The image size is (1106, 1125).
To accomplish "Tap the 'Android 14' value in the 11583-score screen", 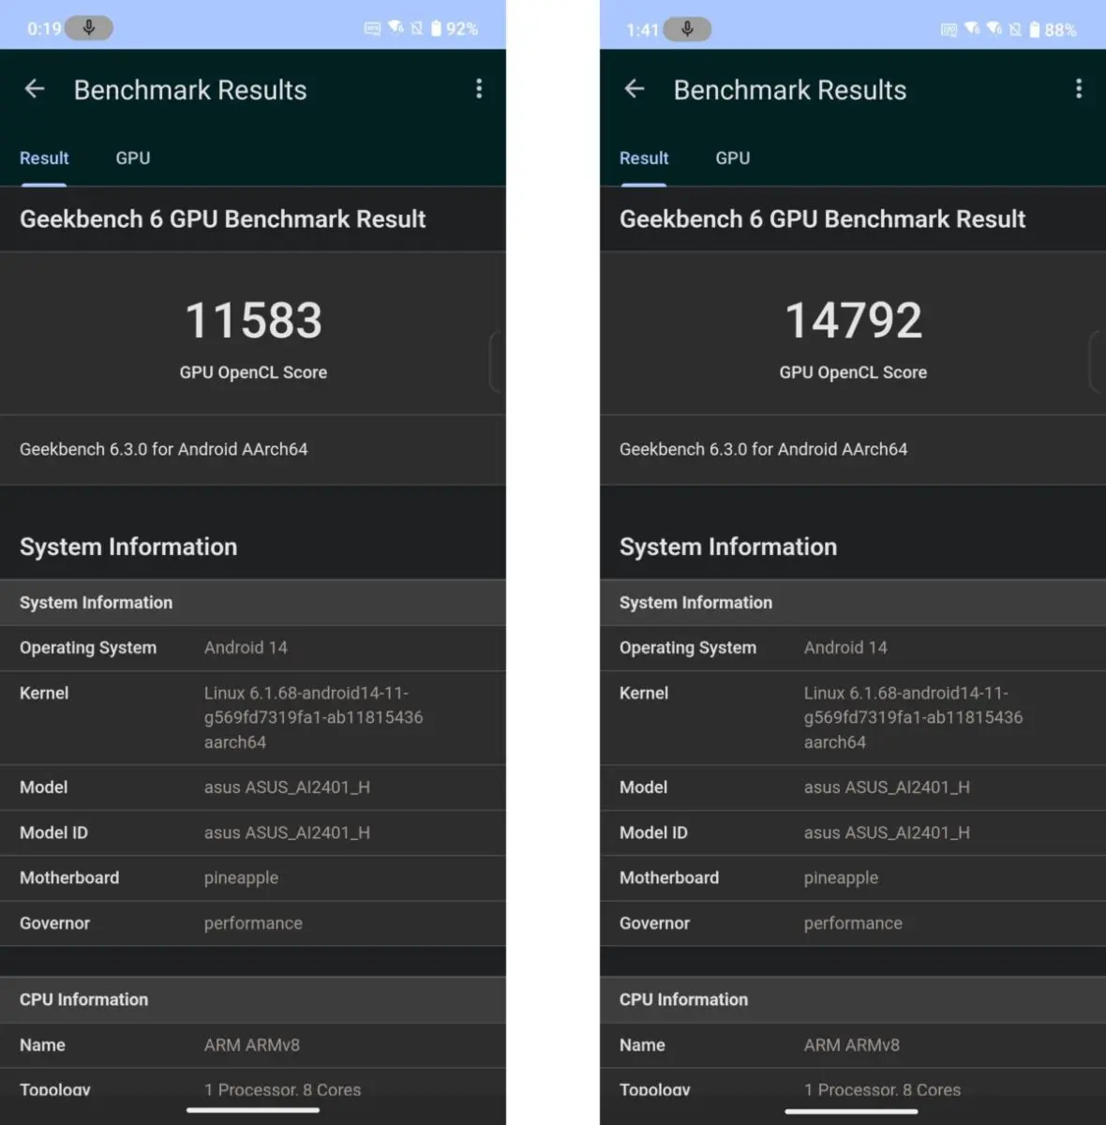I will click(246, 648).
